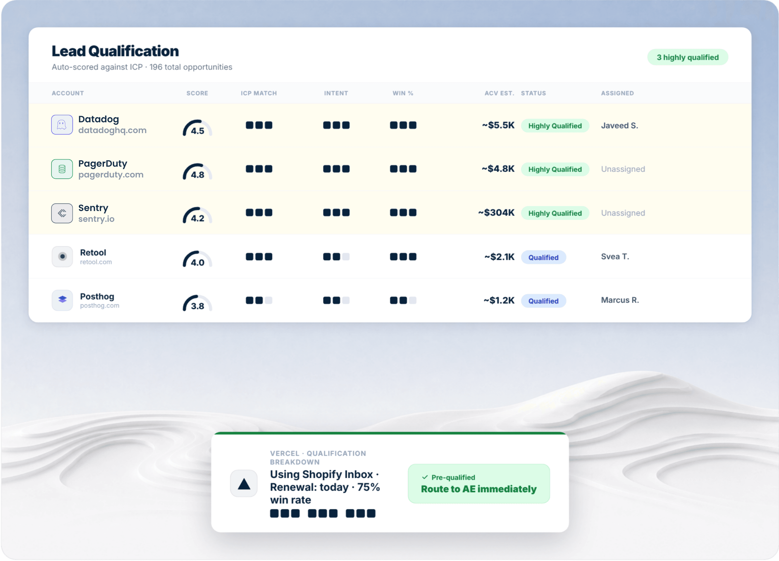Sort by the Win % column header
This screenshot has width=779, height=561.
tap(403, 93)
